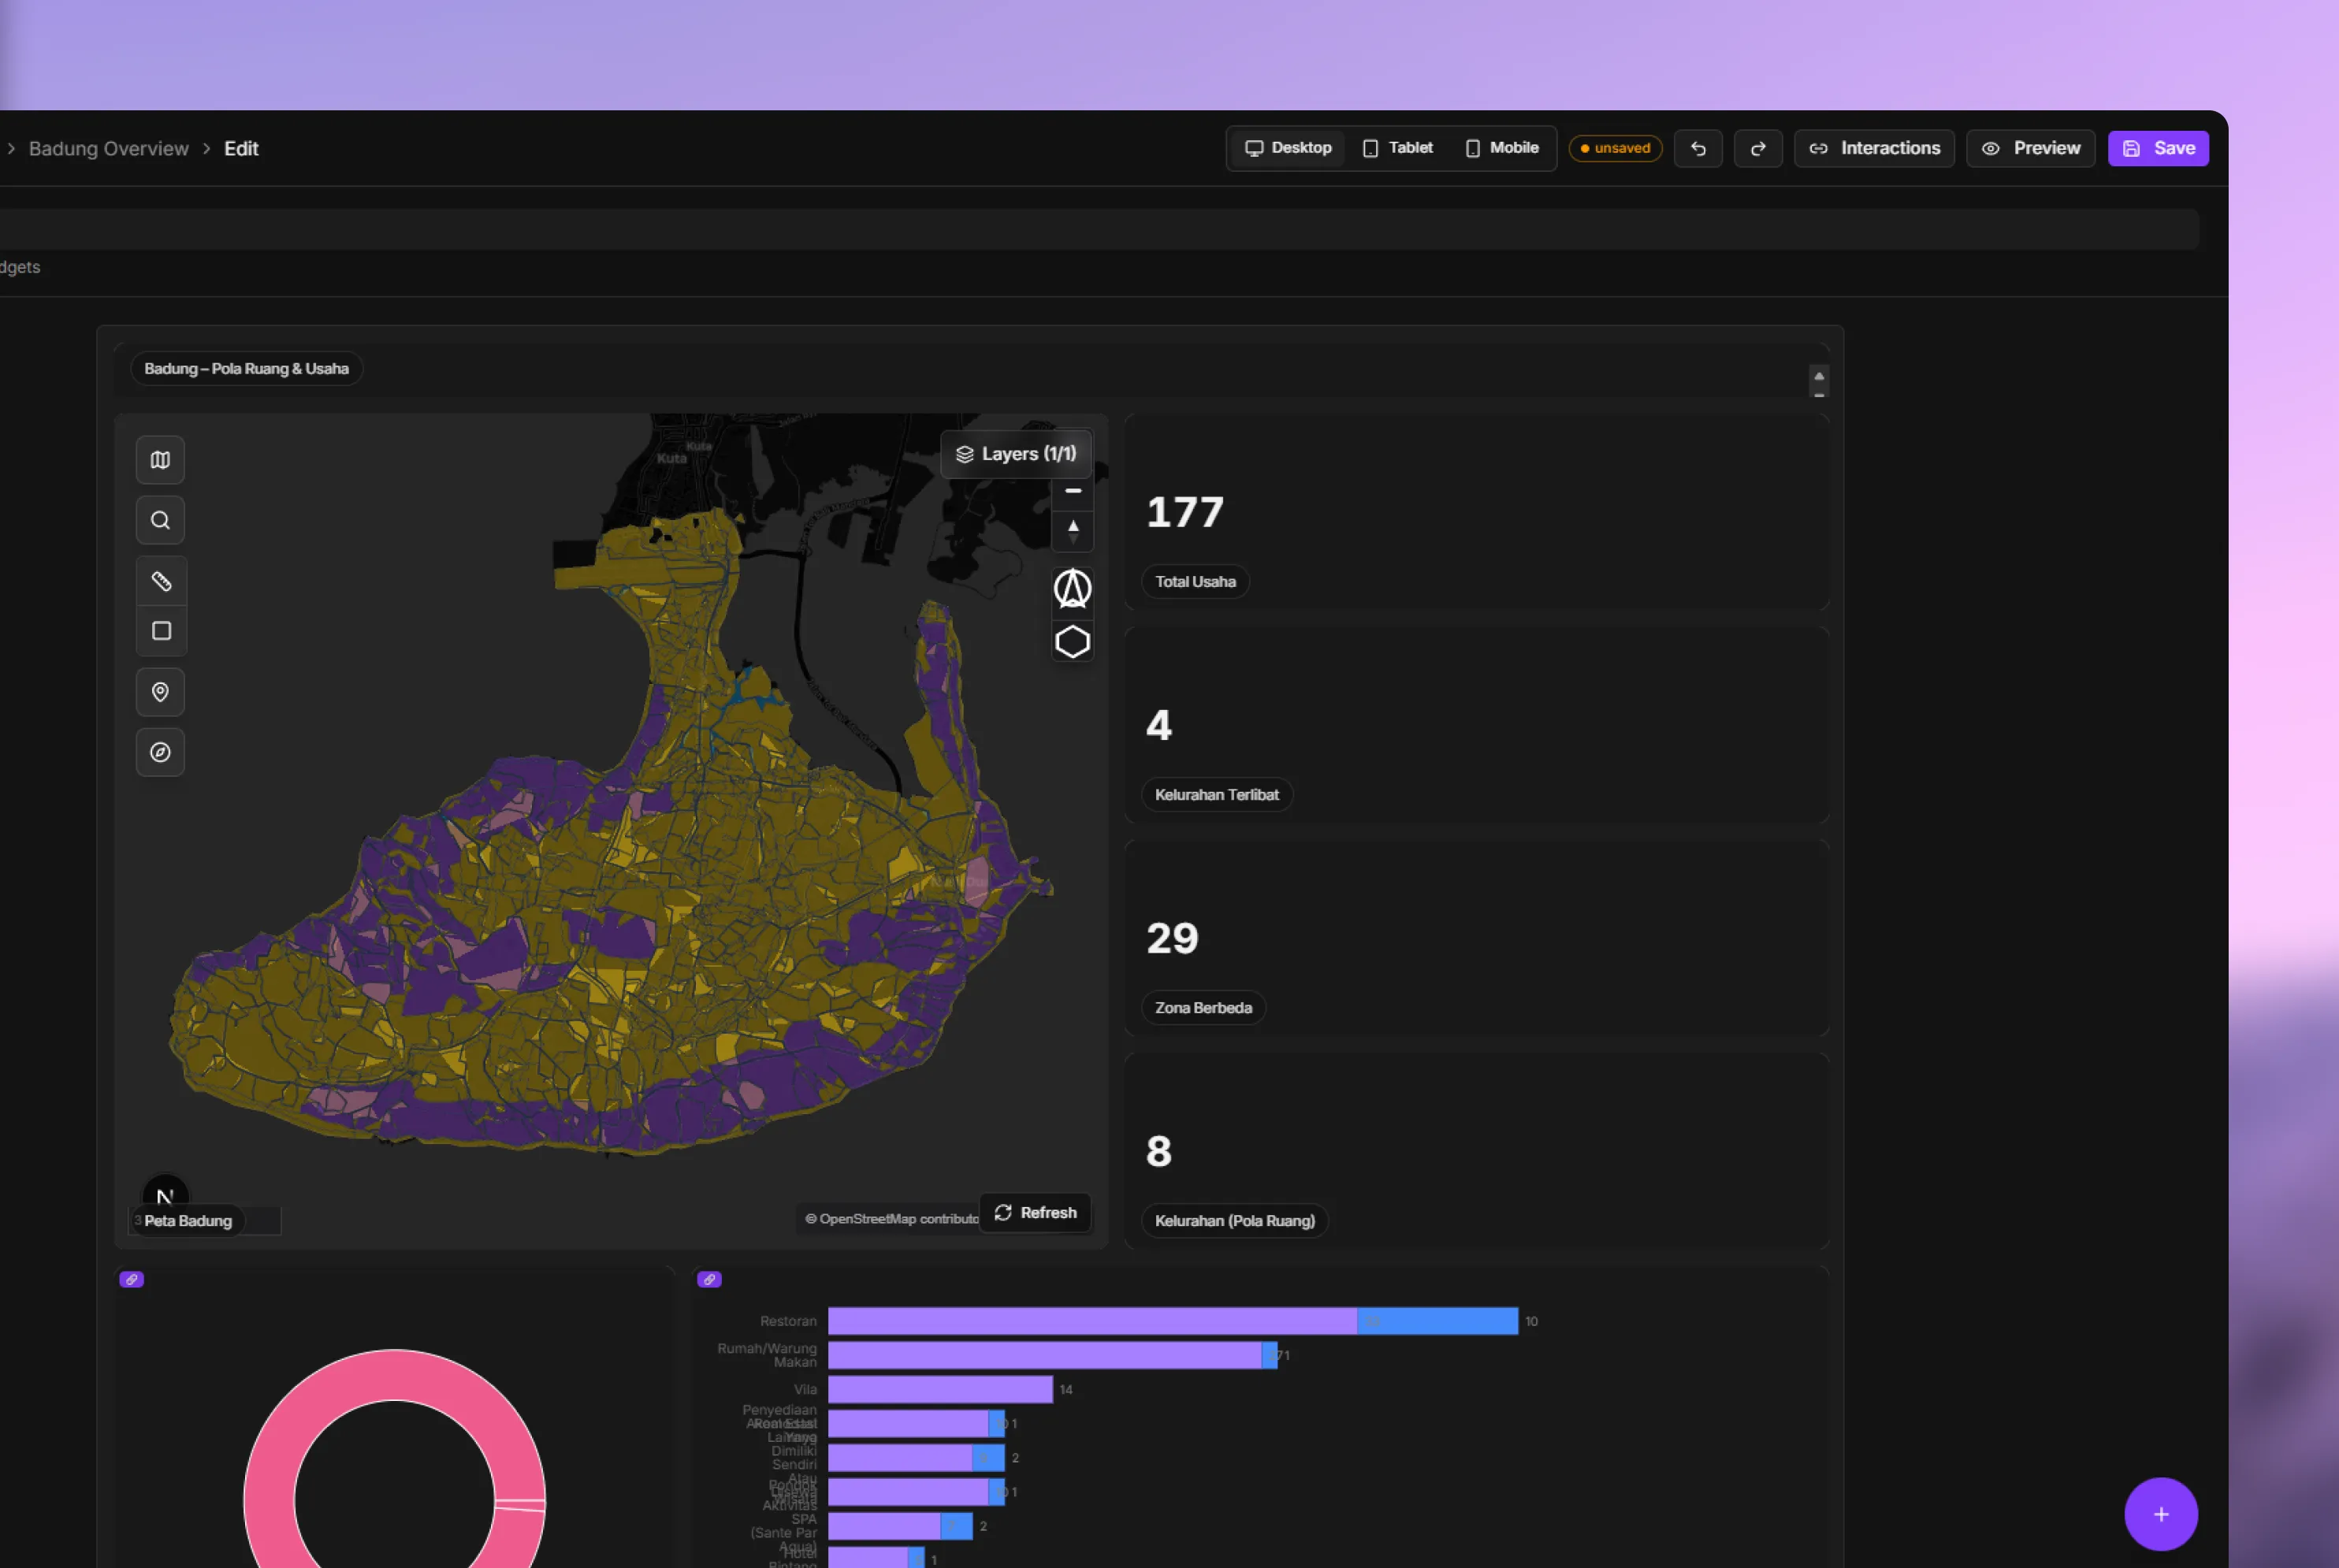Click the Peta Badung map label
Image resolution: width=2339 pixels, height=1568 pixels.
[x=188, y=1221]
